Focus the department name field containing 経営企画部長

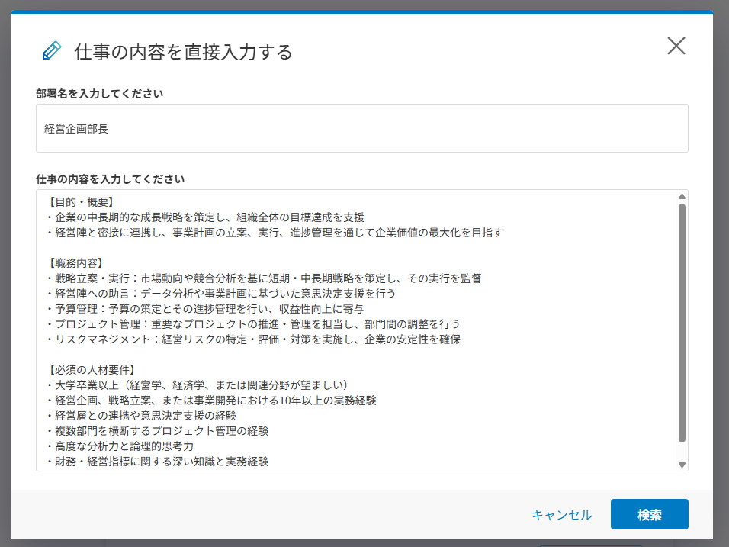361,129
